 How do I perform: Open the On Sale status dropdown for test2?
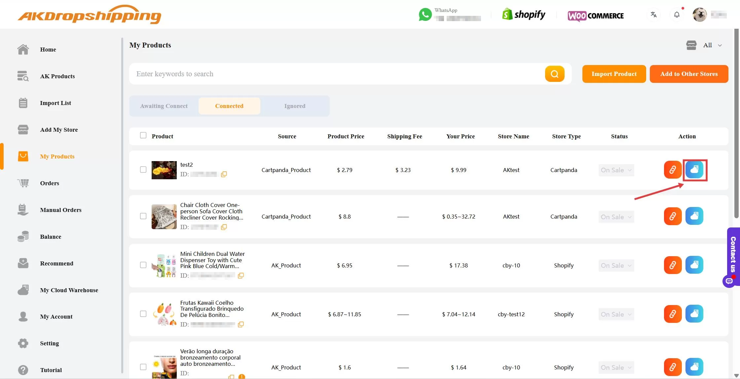(616, 170)
